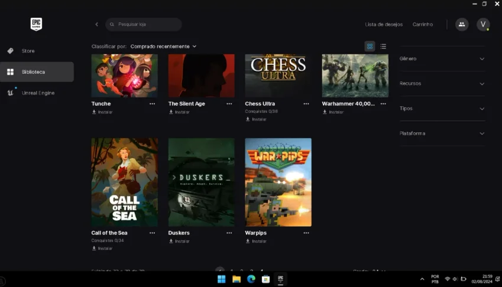Open Microsoft Store from the taskbar

coord(265,279)
